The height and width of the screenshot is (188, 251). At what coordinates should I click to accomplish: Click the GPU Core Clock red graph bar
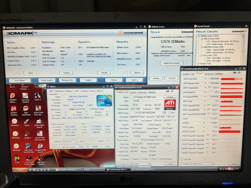pyautogui.click(x=232, y=79)
